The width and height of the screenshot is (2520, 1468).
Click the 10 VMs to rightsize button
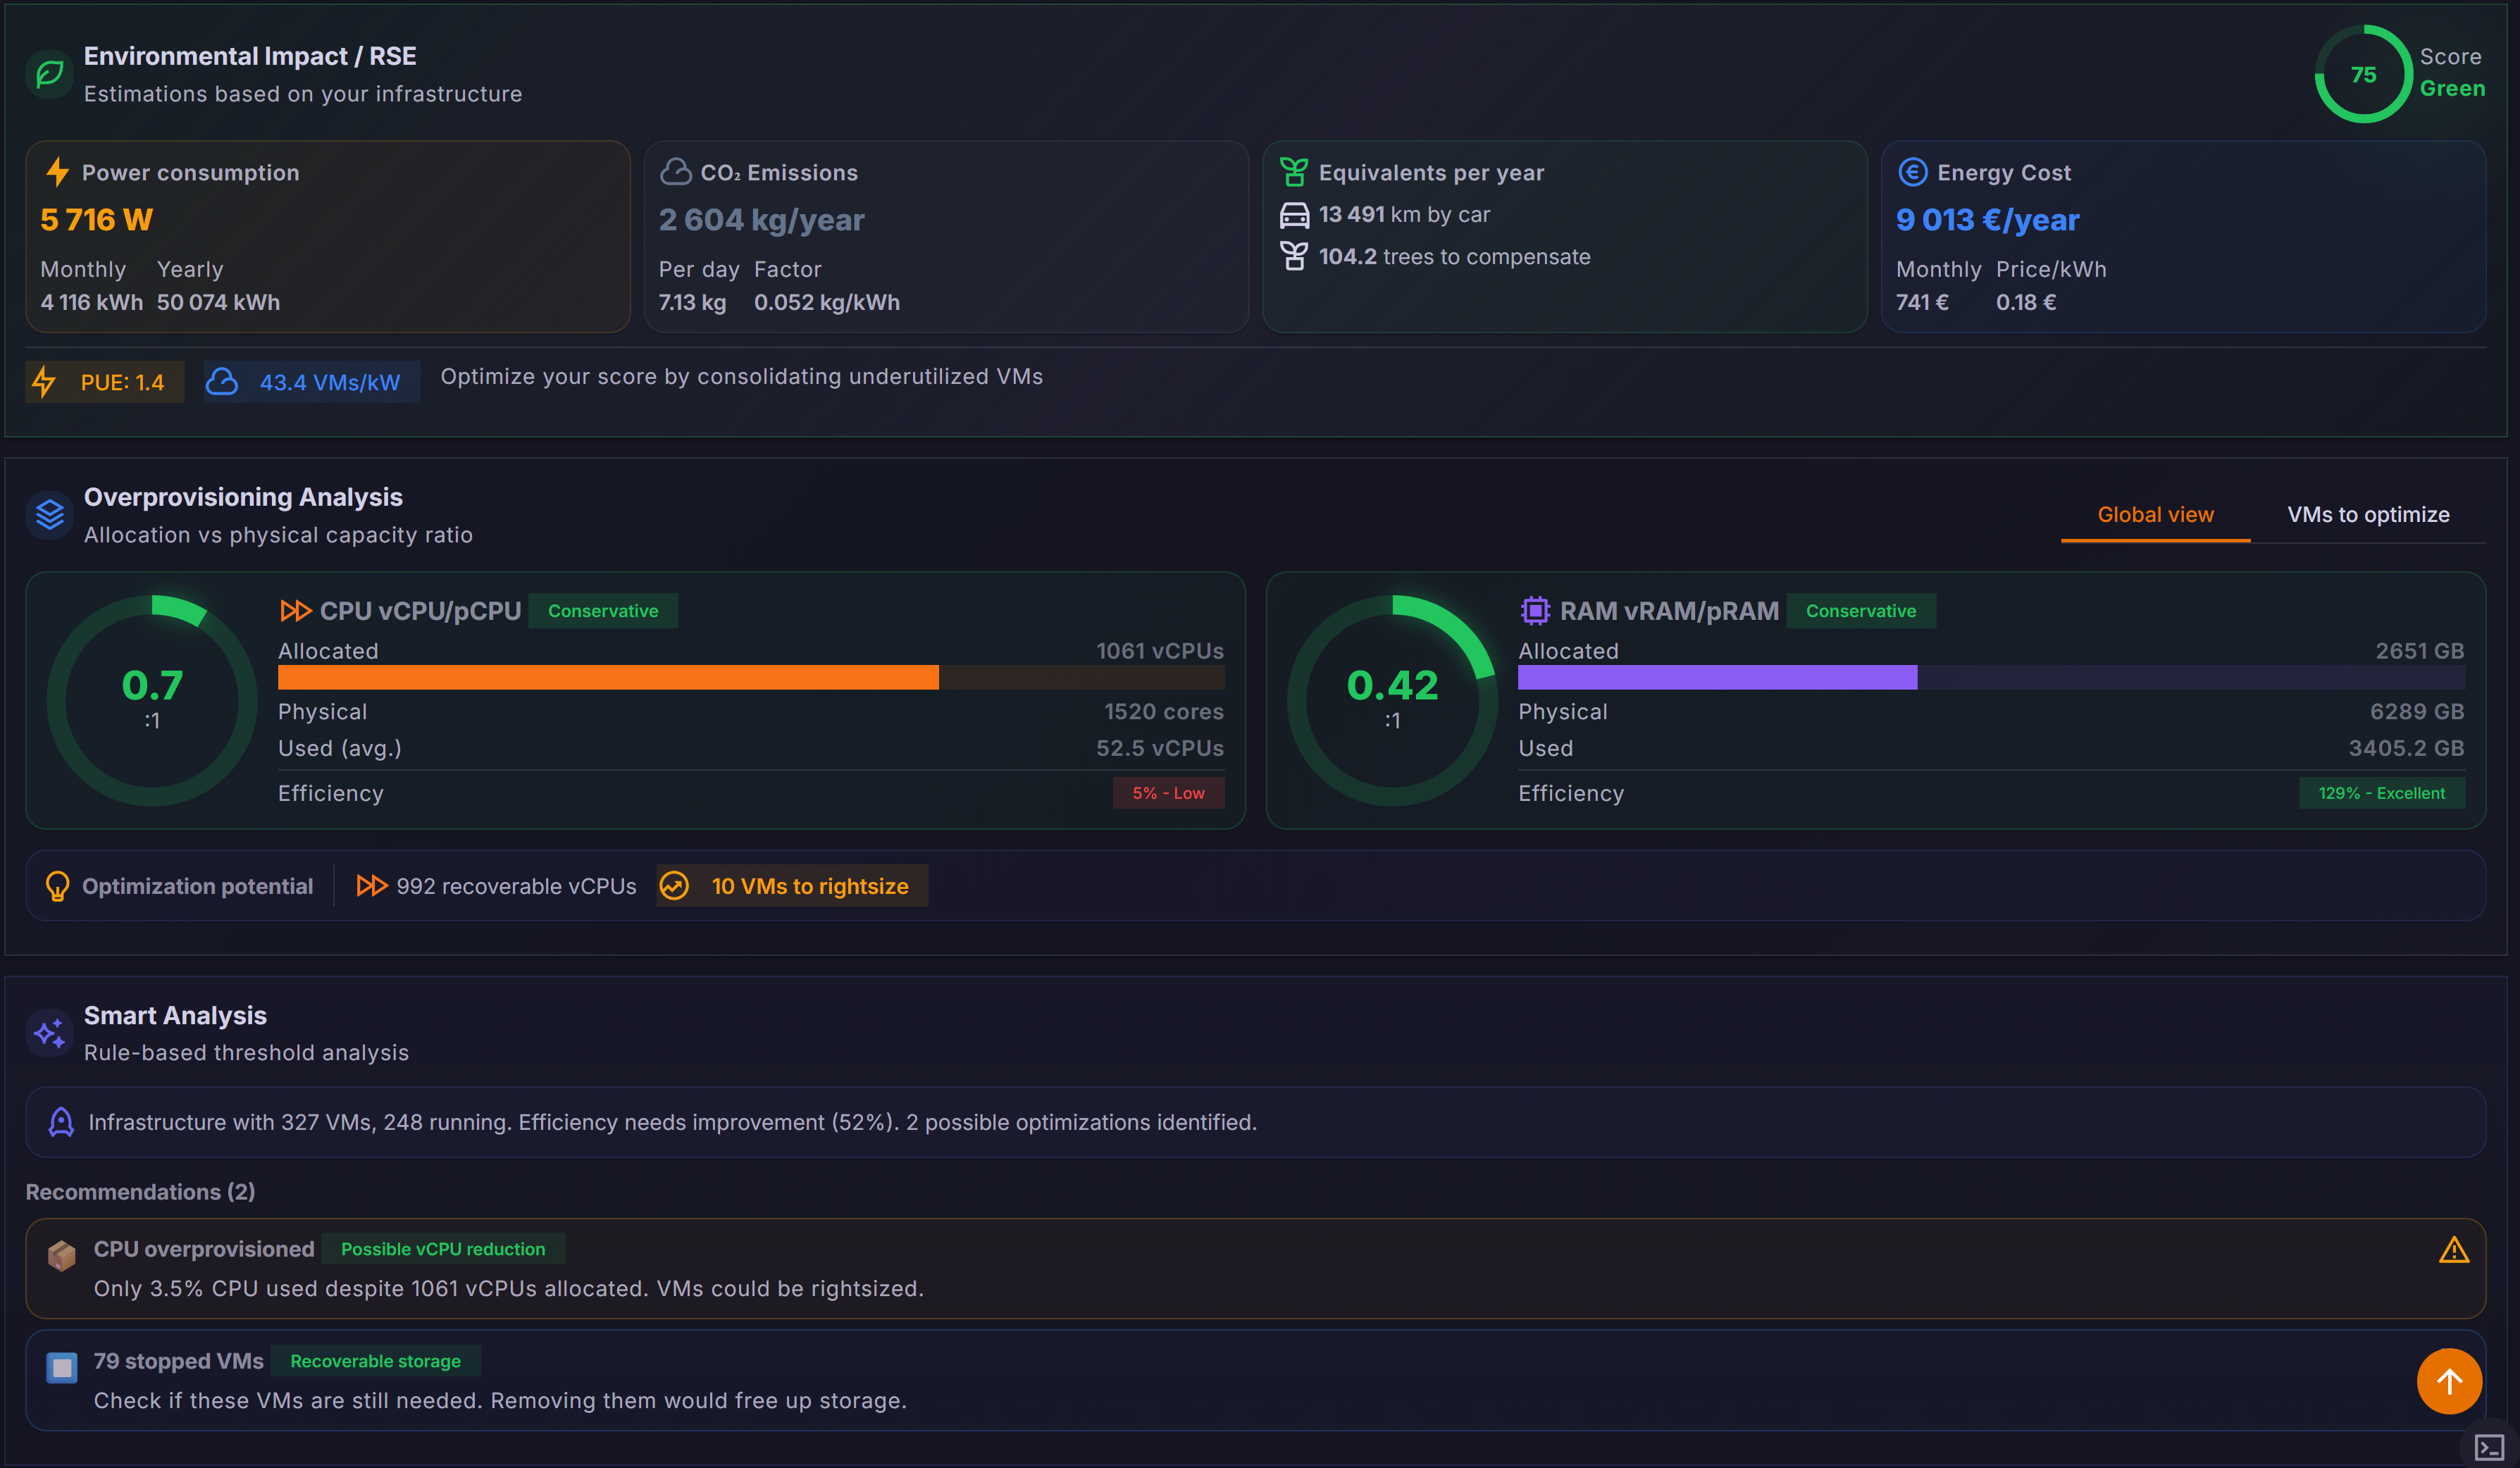click(792, 886)
